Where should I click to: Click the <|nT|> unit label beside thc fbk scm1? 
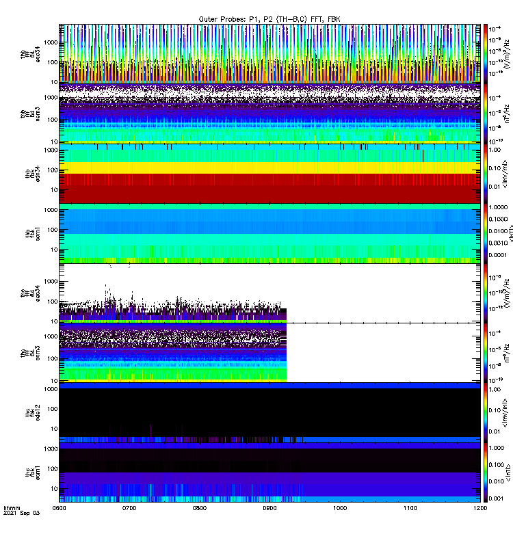(508, 472)
